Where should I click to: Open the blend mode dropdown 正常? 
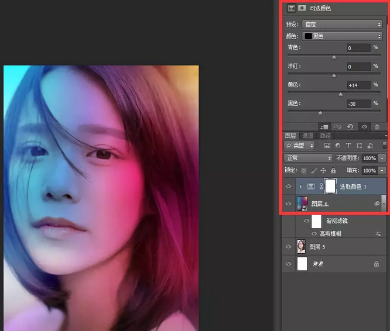tap(308, 158)
